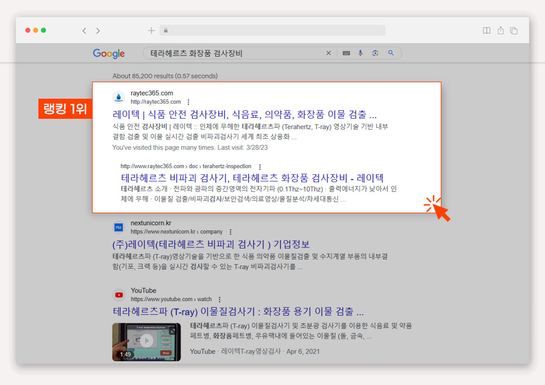The image size is (545, 385).
Task: Click the Apr 6, 2021 video date
Action: click(x=303, y=351)
